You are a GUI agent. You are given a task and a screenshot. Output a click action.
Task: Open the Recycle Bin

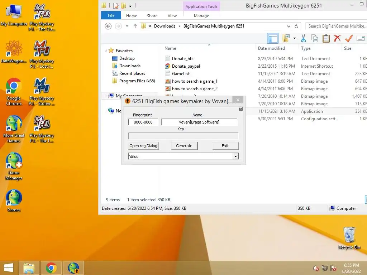349,238
